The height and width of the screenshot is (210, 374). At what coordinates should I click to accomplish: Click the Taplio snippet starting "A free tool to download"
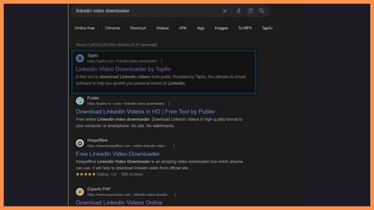(x=161, y=80)
